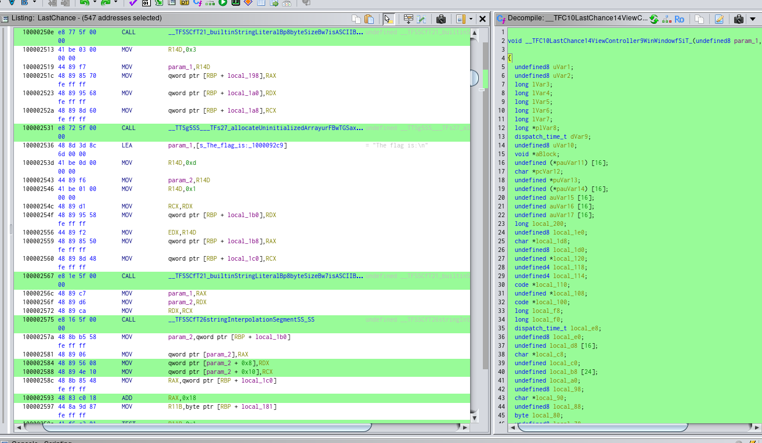The height and width of the screenshot is (443, 762).
Task: Open the Undo history dropdown arrow
Action: pyautogui.click(x=93, y=3)
